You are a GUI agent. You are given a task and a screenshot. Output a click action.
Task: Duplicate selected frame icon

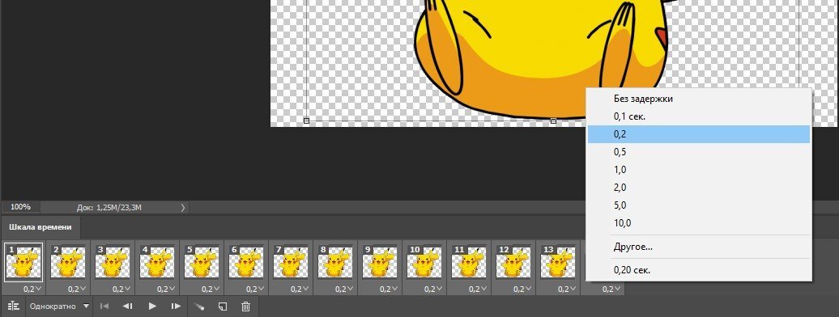[x=223, y=306]
